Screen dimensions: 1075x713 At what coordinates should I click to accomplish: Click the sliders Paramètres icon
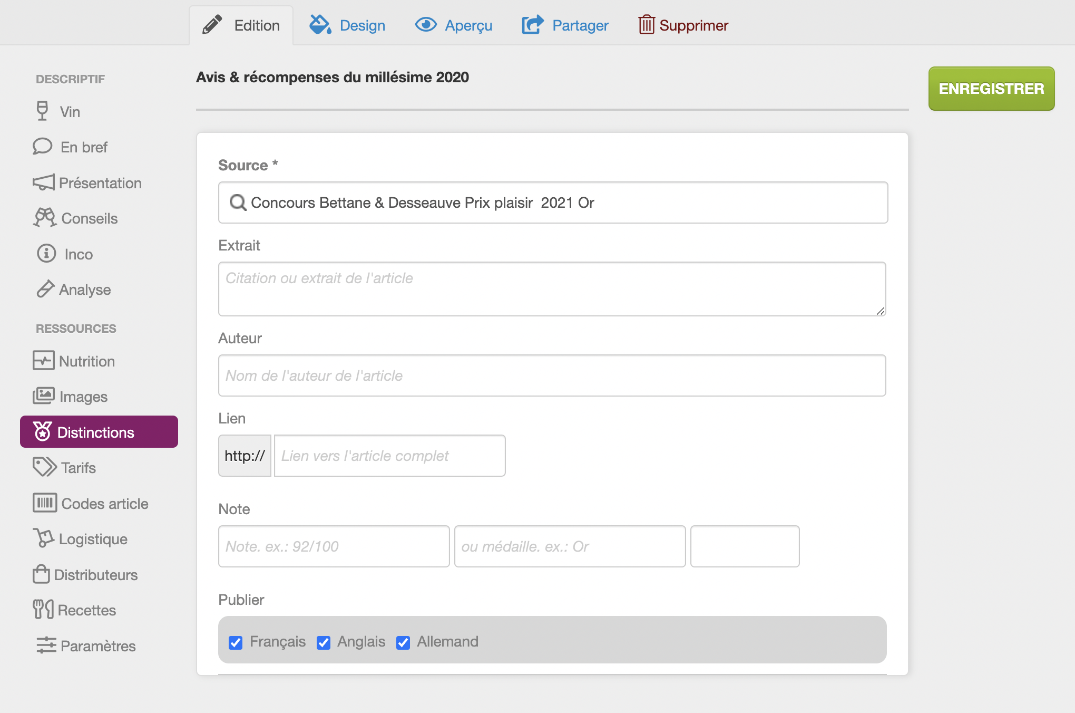click(x=46, y=645)
